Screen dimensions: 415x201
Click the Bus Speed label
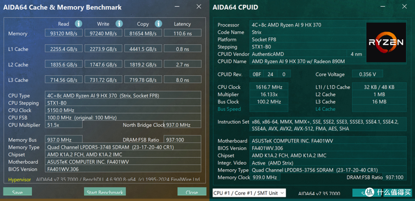[229, 109]
